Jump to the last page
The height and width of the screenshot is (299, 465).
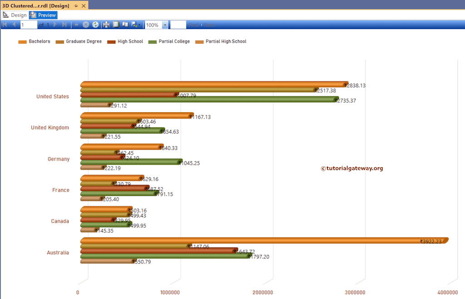[64, 25]
